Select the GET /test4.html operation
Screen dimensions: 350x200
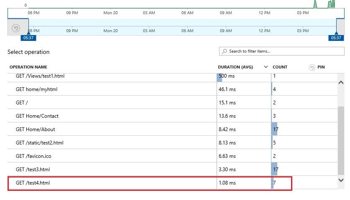[x=36, y=183]
